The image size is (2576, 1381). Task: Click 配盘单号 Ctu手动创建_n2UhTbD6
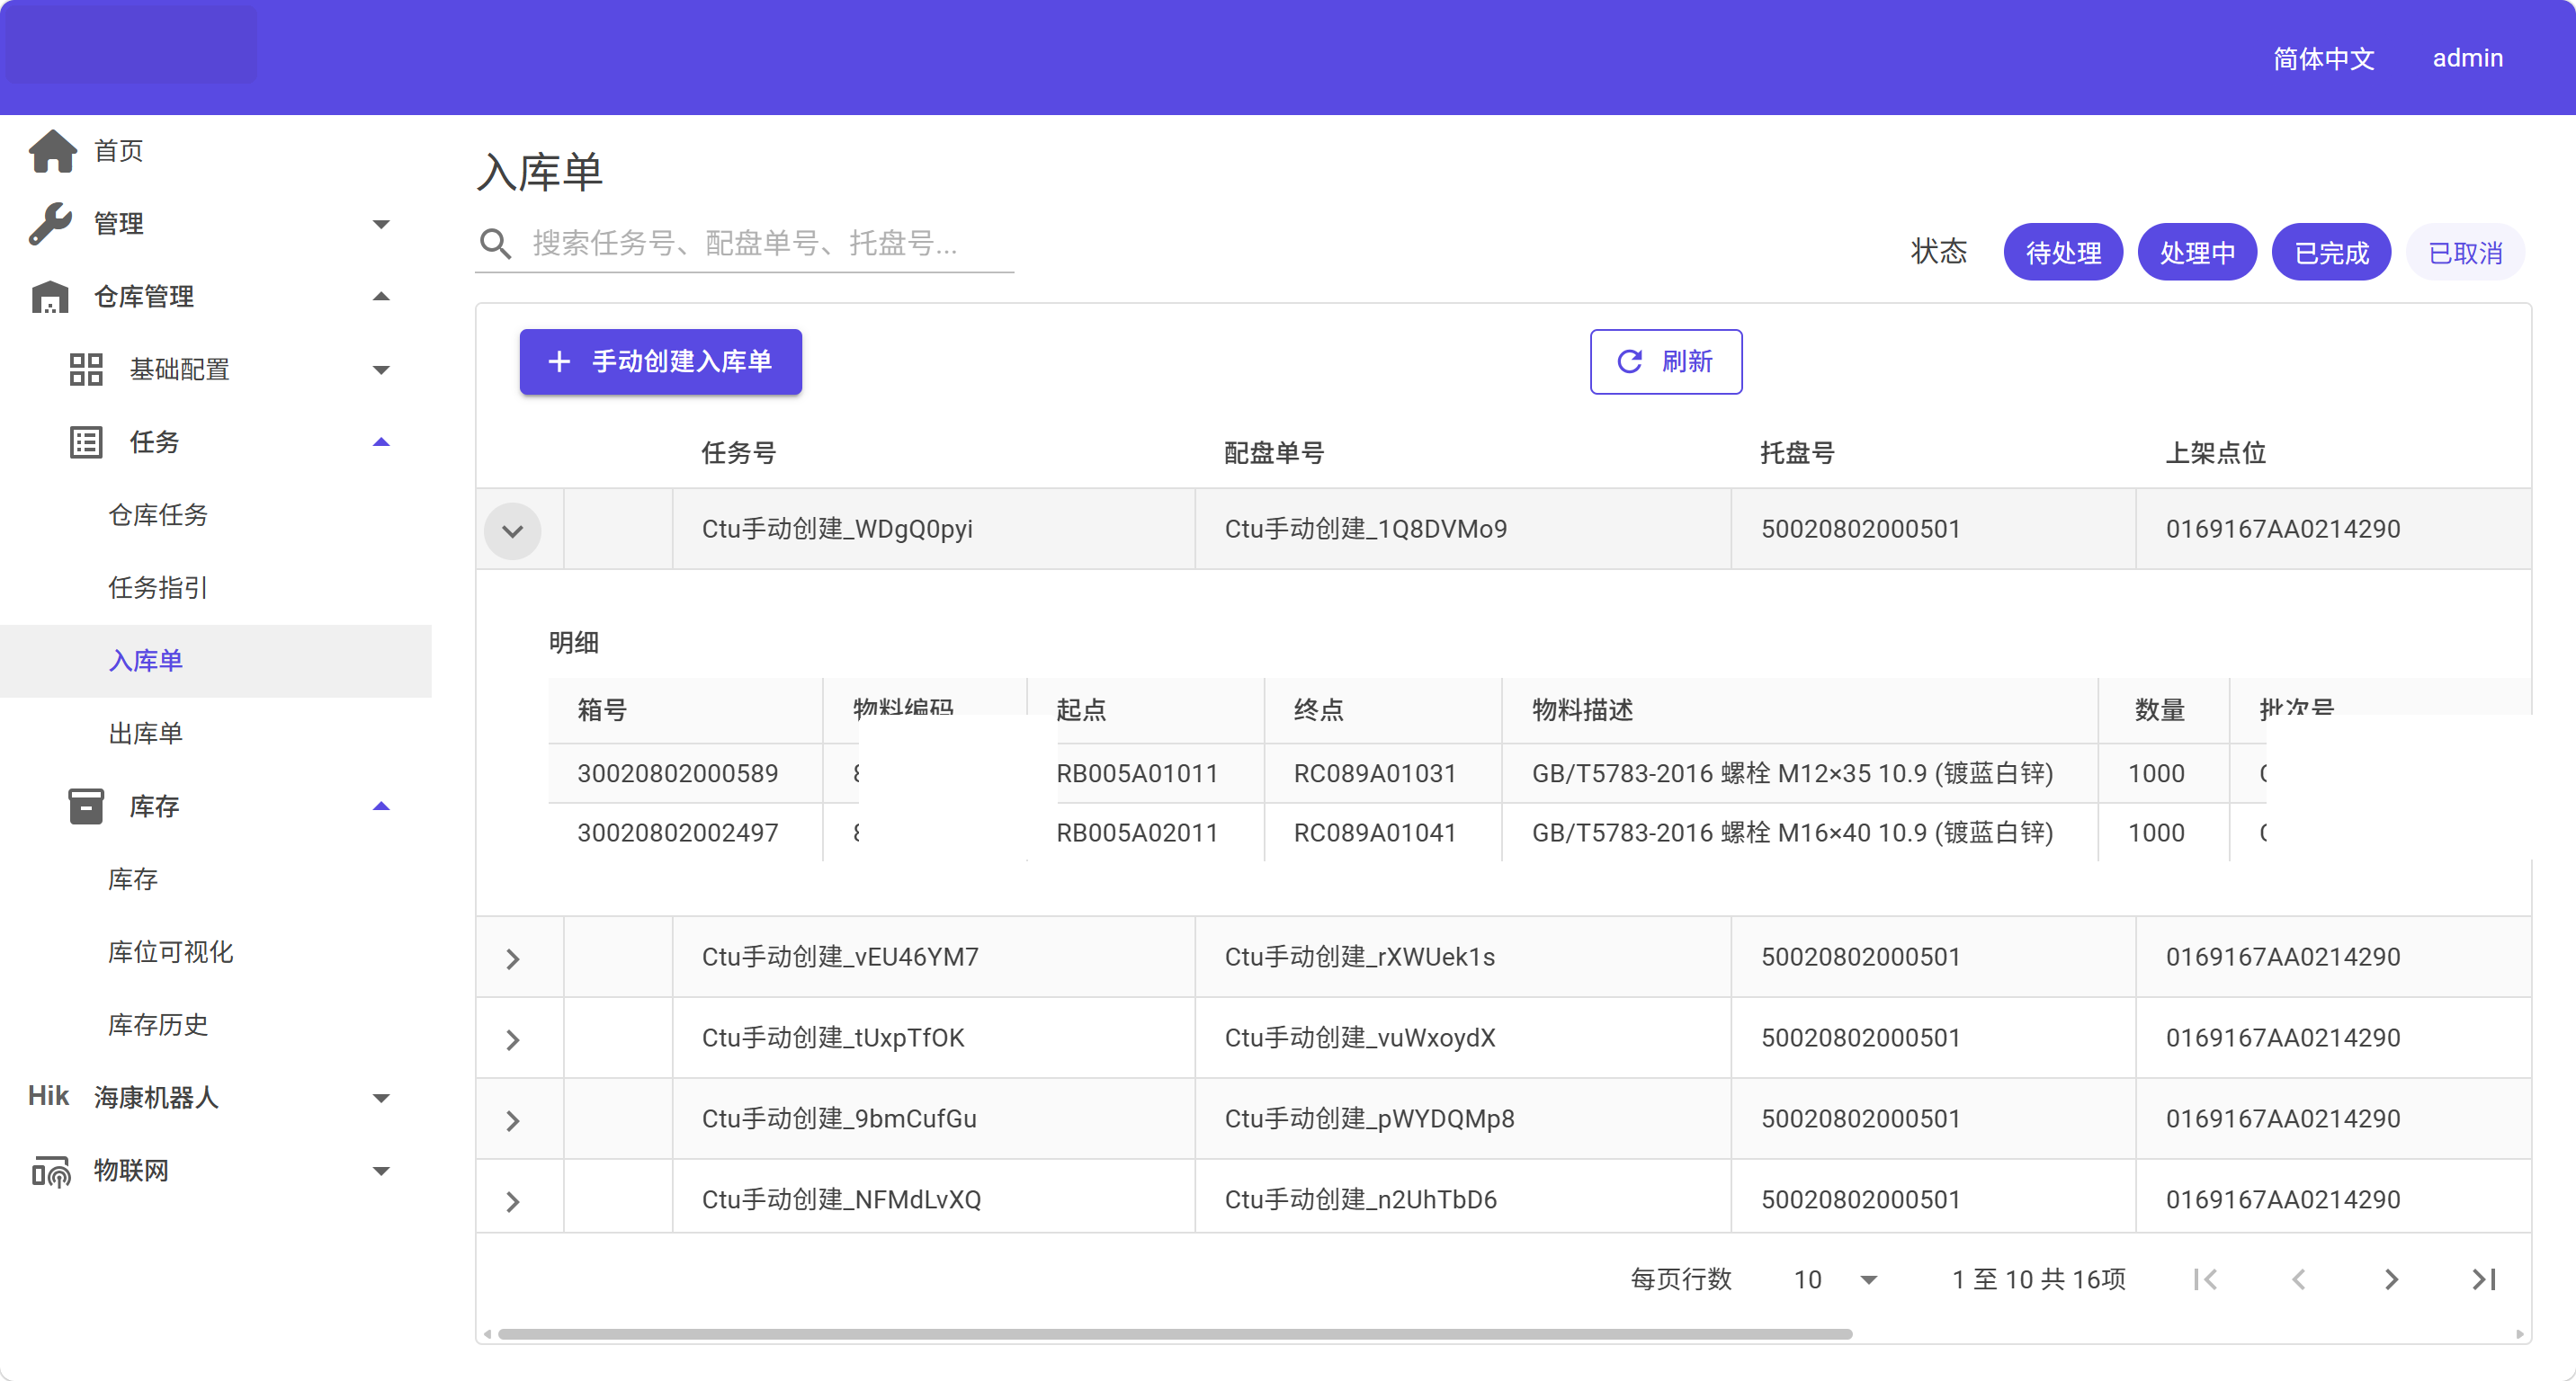click(1360, 1199)
